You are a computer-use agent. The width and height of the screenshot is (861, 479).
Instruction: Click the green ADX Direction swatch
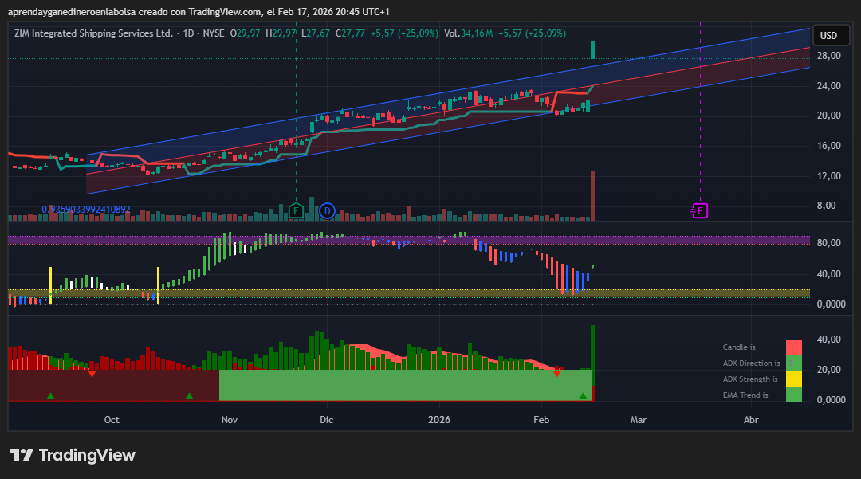pos(793,363)
